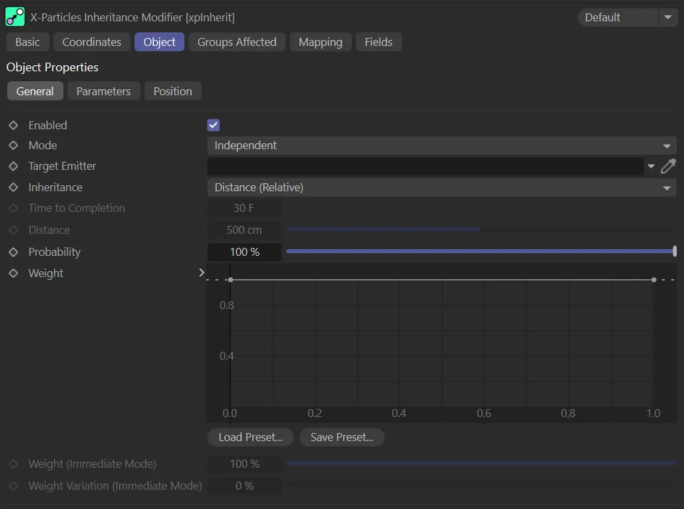684x509 pixels.
Task: Click keyframe diamond next to Mode
Action: tap(13, 145)
